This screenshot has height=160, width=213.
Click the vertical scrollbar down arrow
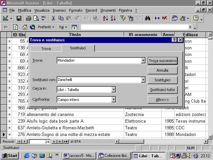pyautogui.click(x=210, y=137)
